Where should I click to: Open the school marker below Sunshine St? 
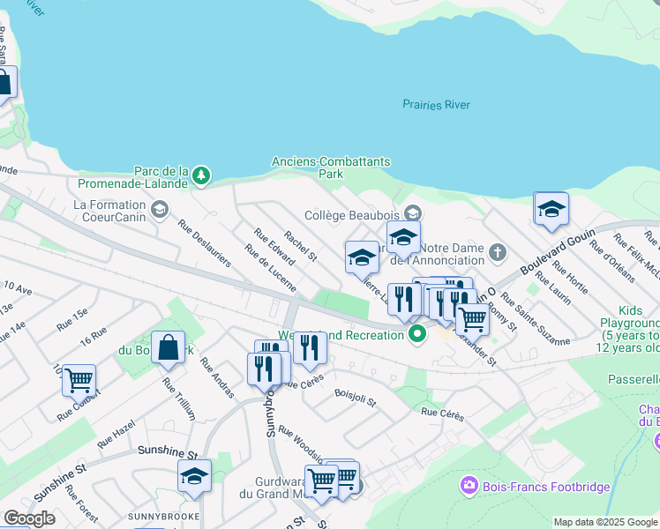click(x=194, y=477)
